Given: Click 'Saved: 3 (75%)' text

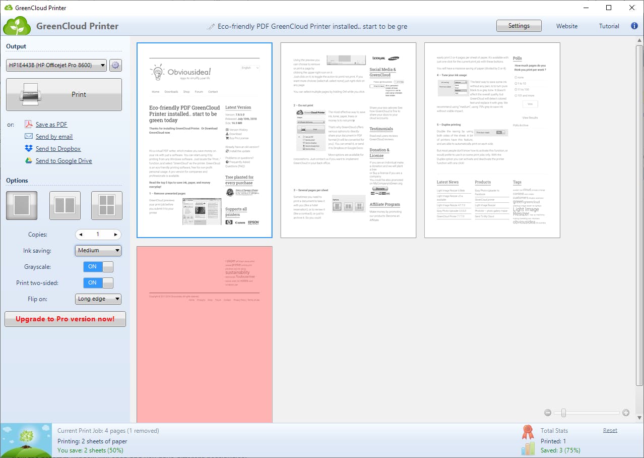Looking at the screenshot, I should pyautogui.click(x=560, y=450).
